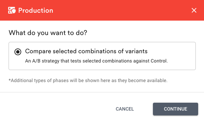Click the additional types of phases footnote
Viewport: 204px width, 125px height.
(x=88, y=80)
